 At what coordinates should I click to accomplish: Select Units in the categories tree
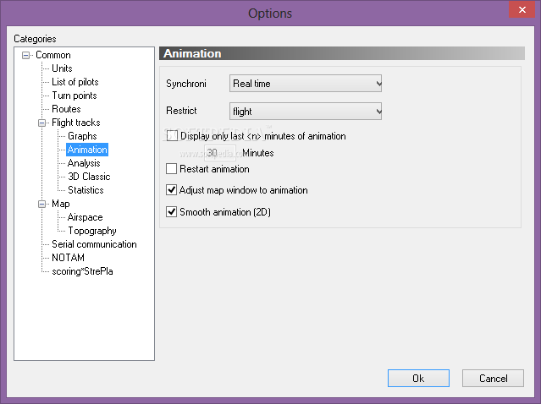pos(62,68)
